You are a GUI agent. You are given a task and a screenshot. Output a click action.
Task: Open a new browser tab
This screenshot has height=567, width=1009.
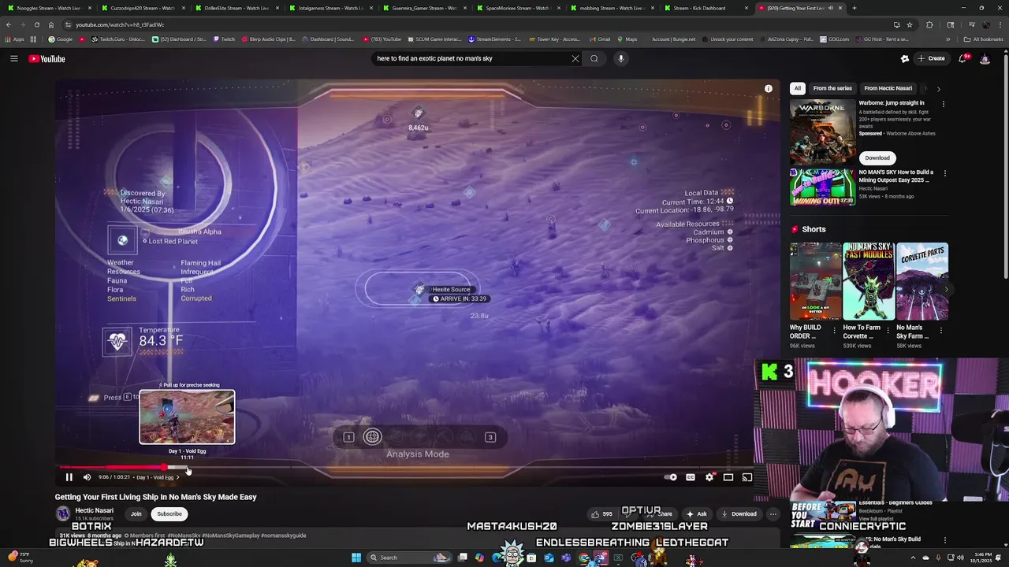tap(854, 8)
